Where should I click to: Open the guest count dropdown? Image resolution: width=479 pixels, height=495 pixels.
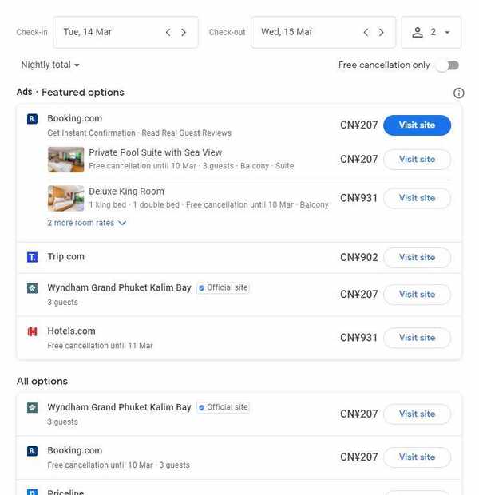[431, 33]
